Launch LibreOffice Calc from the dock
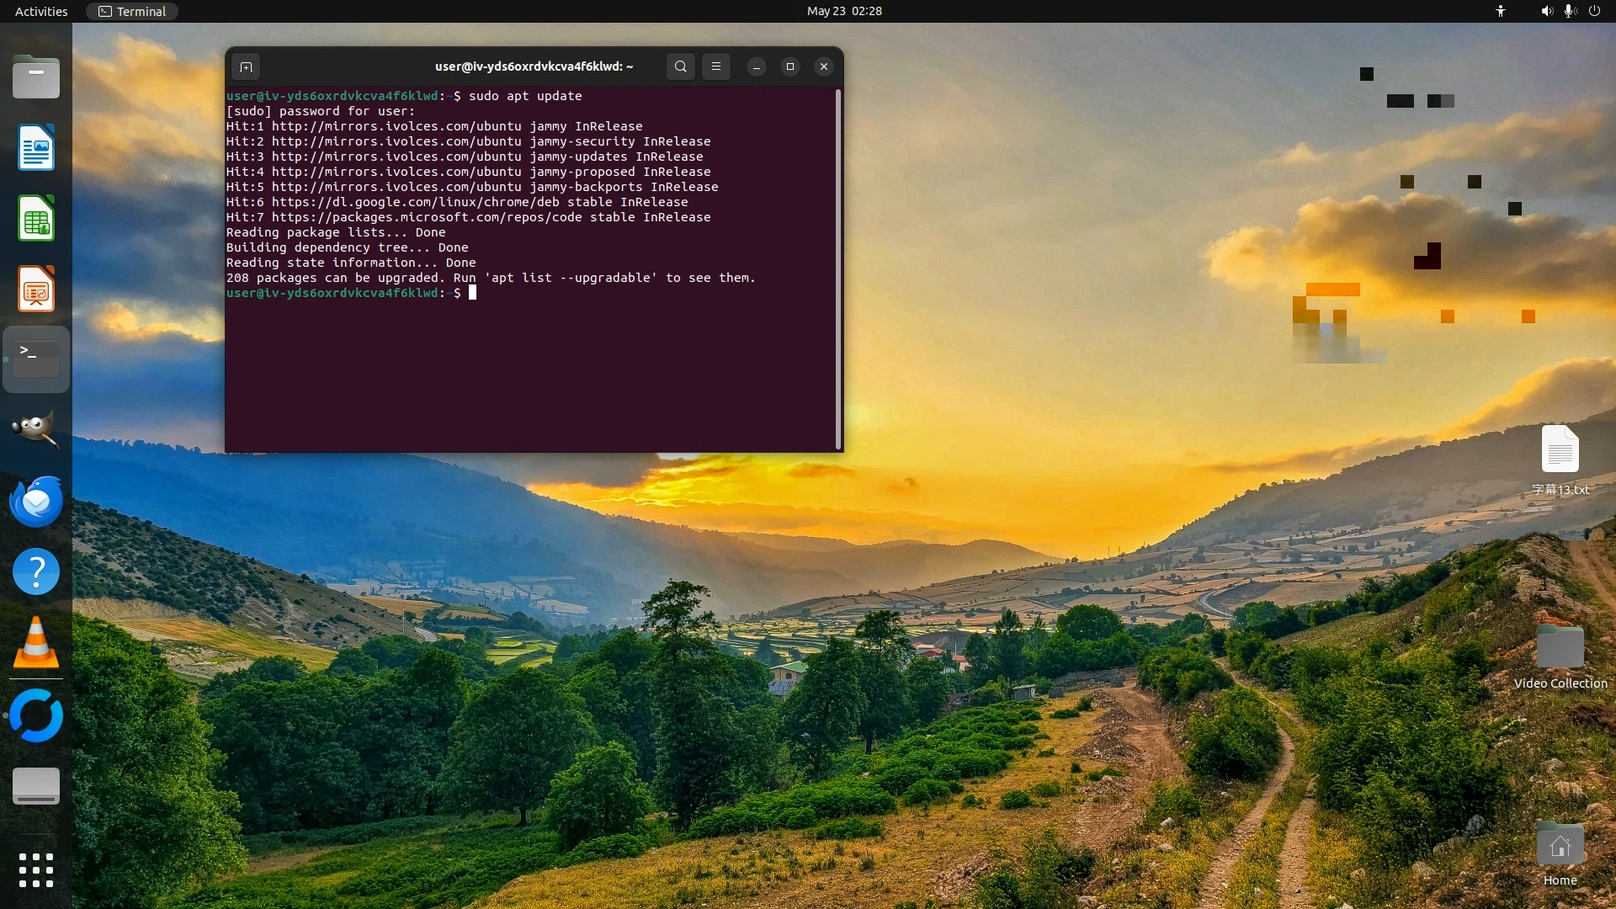Viewport: 1616px width, 909px height. 36,219
